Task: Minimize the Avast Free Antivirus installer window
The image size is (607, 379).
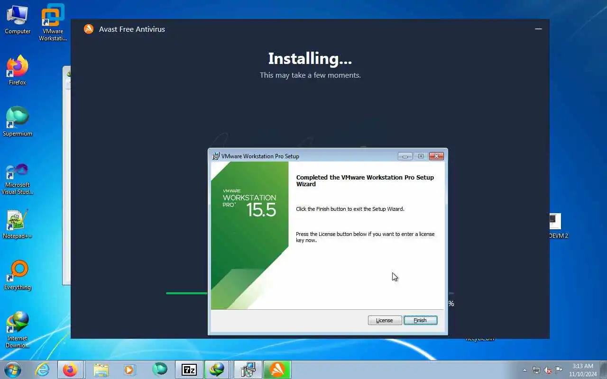Action: [x=538, y=29]
